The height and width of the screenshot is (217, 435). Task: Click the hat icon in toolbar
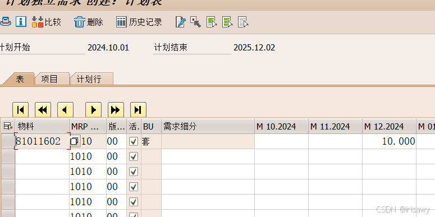coord(5,22)
